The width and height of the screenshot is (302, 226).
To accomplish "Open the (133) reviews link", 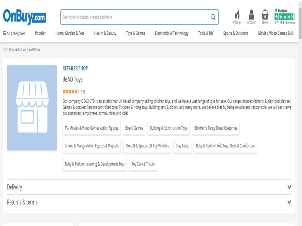I will (82, 92).
